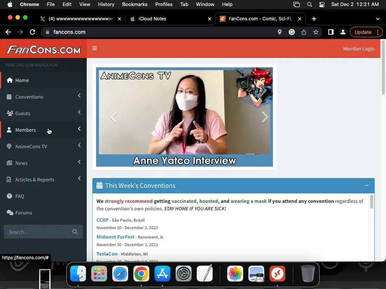Image resolution: width=386 pixels, height=289 pixels.
Task: Open Chrome three-dot menu
Action: point(378,32)
